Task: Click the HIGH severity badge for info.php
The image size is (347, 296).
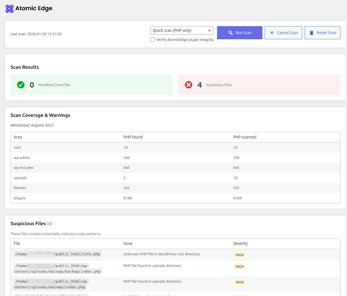Action: (239, 255)
